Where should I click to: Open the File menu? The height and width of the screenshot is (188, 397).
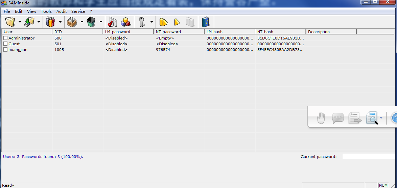click(x=7, y=11)
